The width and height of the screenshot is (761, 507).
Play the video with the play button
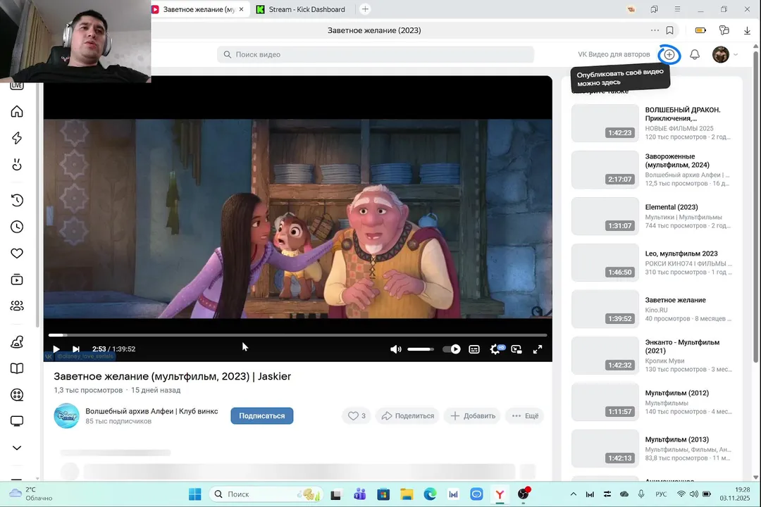click(x=56, y=349)
